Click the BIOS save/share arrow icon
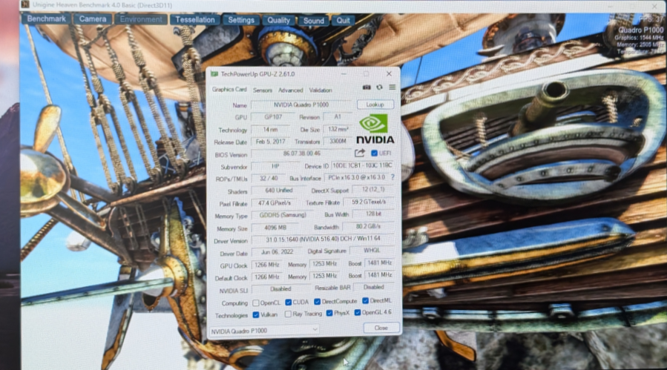This screenshot has width=667, height=370. point(359,153)
